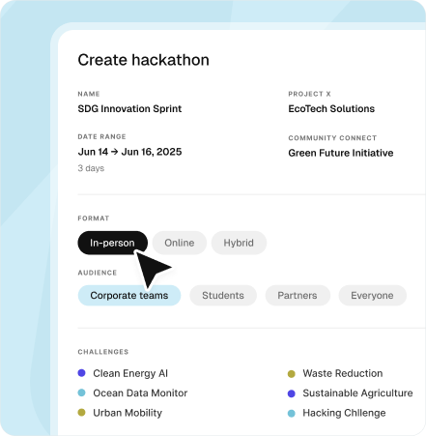The height and width of the screenshot is (436, 426).
Task: Select the In-person format option
Action: tap(113, 243)
